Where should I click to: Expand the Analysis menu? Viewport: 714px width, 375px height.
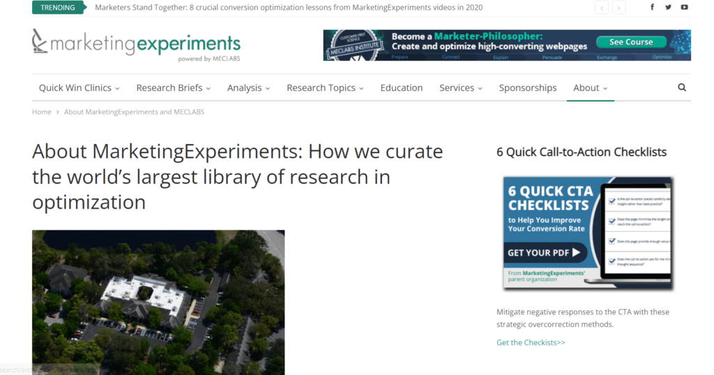point(249,88)
